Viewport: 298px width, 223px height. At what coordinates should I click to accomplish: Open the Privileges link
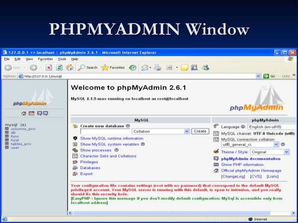coord(89,162)
